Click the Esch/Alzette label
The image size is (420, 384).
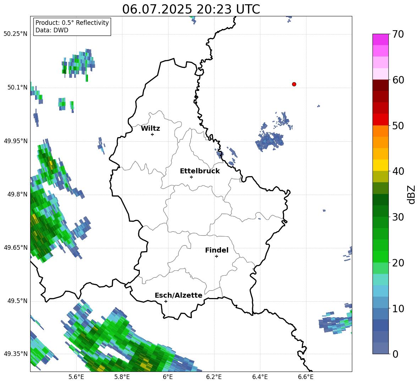click(x=178, y=295)
